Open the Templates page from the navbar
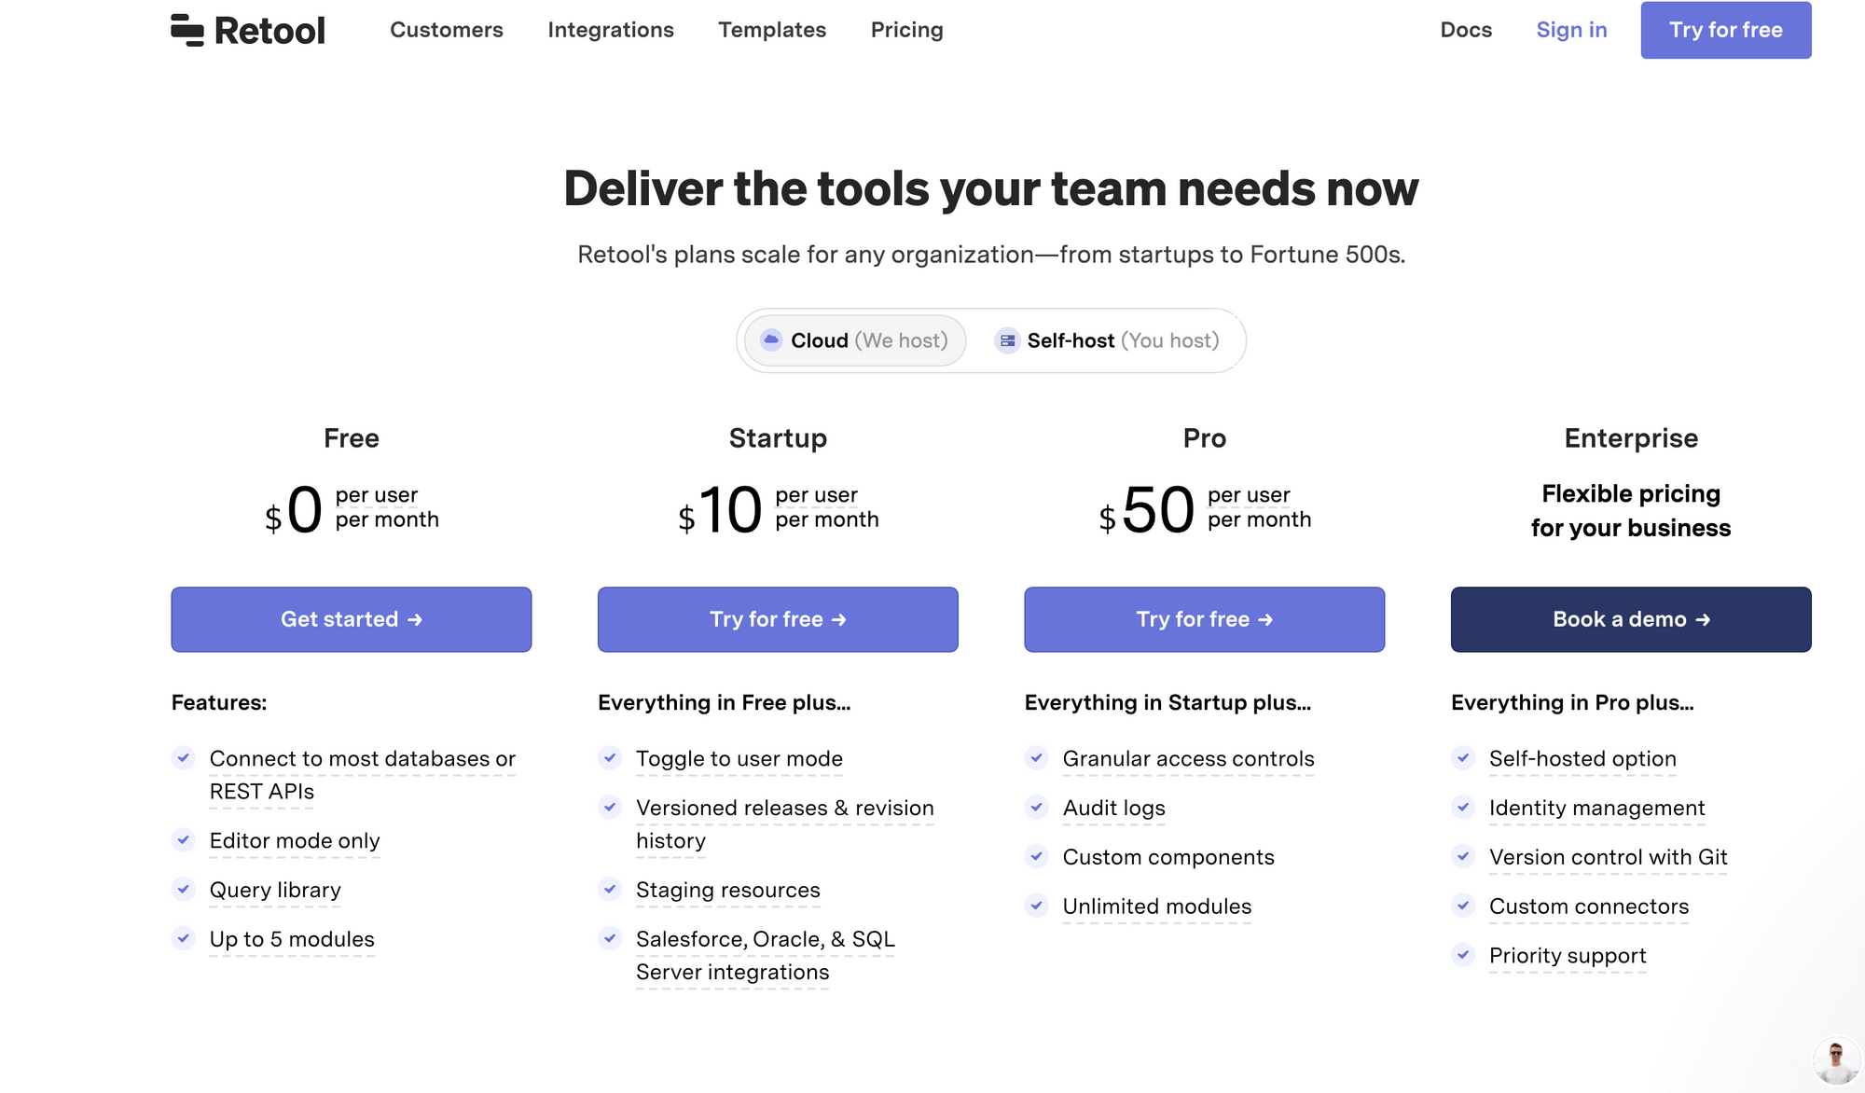 click(x=771, y=29)
